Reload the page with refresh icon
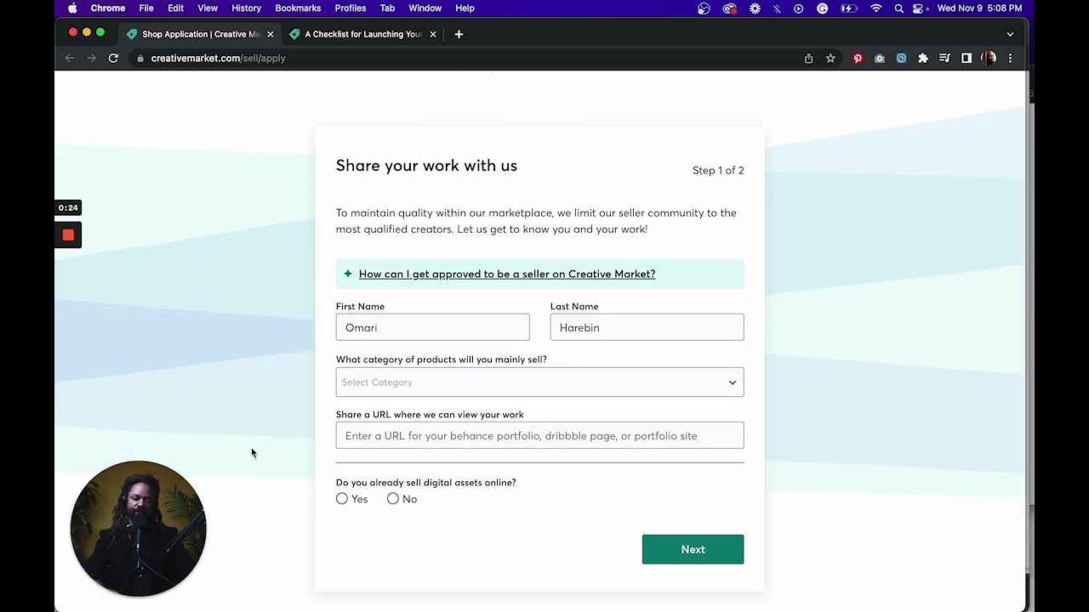This screenshot has height=612, width=1089. [113, 59]
